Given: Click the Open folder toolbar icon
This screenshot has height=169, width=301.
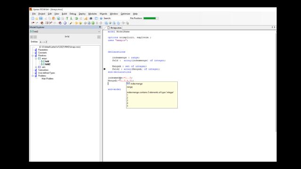Looking at the screenshot, I should point(37,18).
